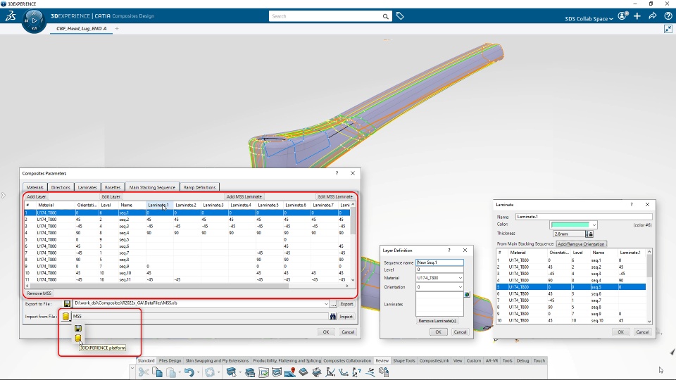Open the Orientation dropdown in Layer Definition
Screen dimensions: 676x380
point(460,287)
